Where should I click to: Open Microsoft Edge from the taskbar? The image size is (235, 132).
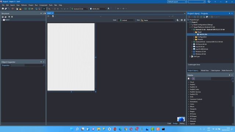click(120, 129)
